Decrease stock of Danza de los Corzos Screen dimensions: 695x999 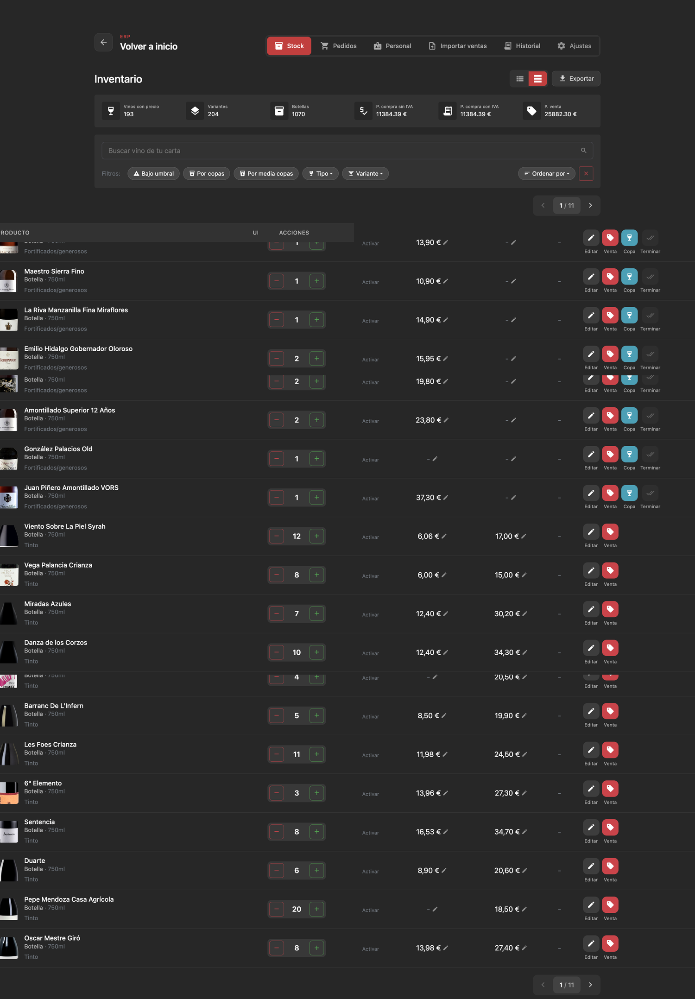[277, 652]
